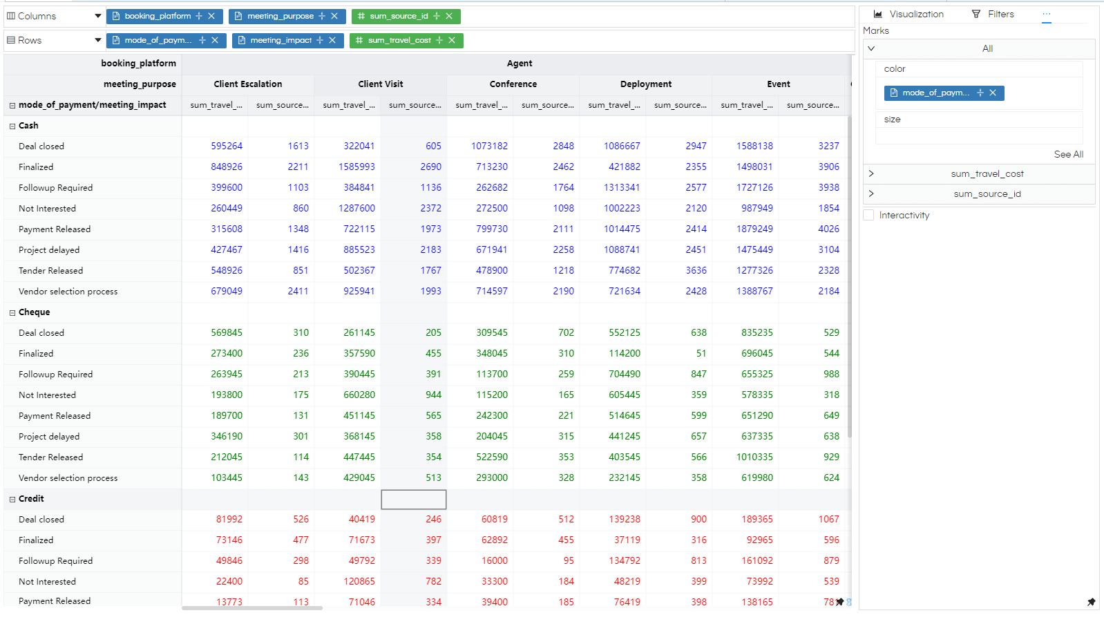Select Deployment Credit Followup Required value 134792
Screen dimensions: 1104x624
[625, 560]
